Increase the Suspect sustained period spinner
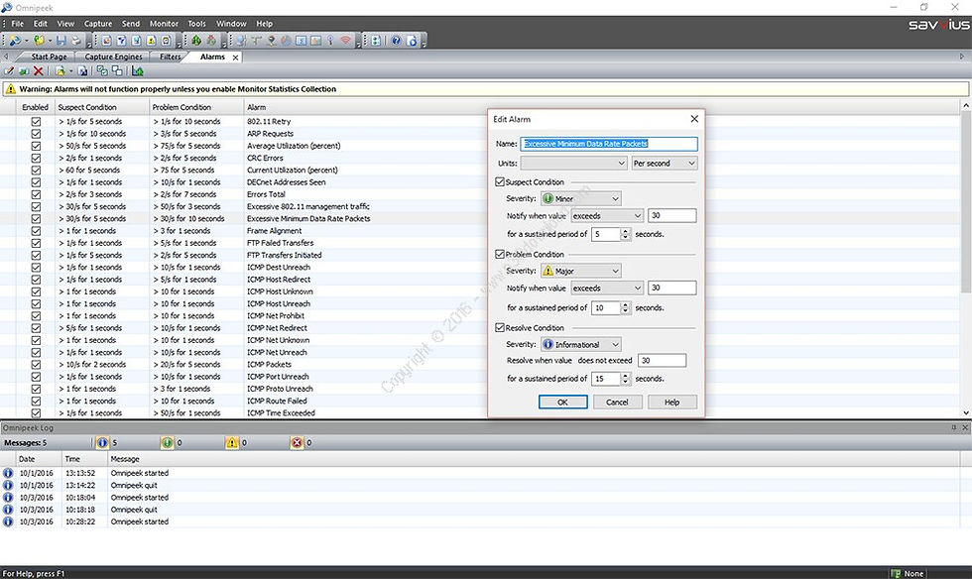The width and height of the screenshot is (972, 579). pos(626,231)
